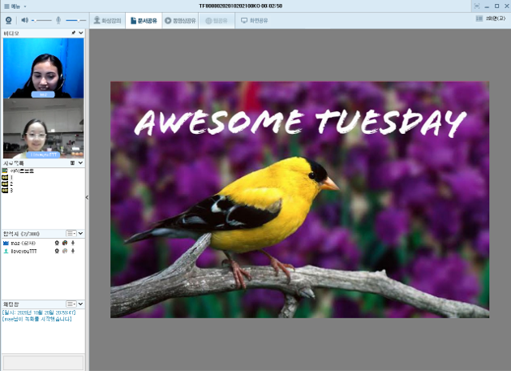Open the 동영상공유 video sharing tab

click(182, 19)
